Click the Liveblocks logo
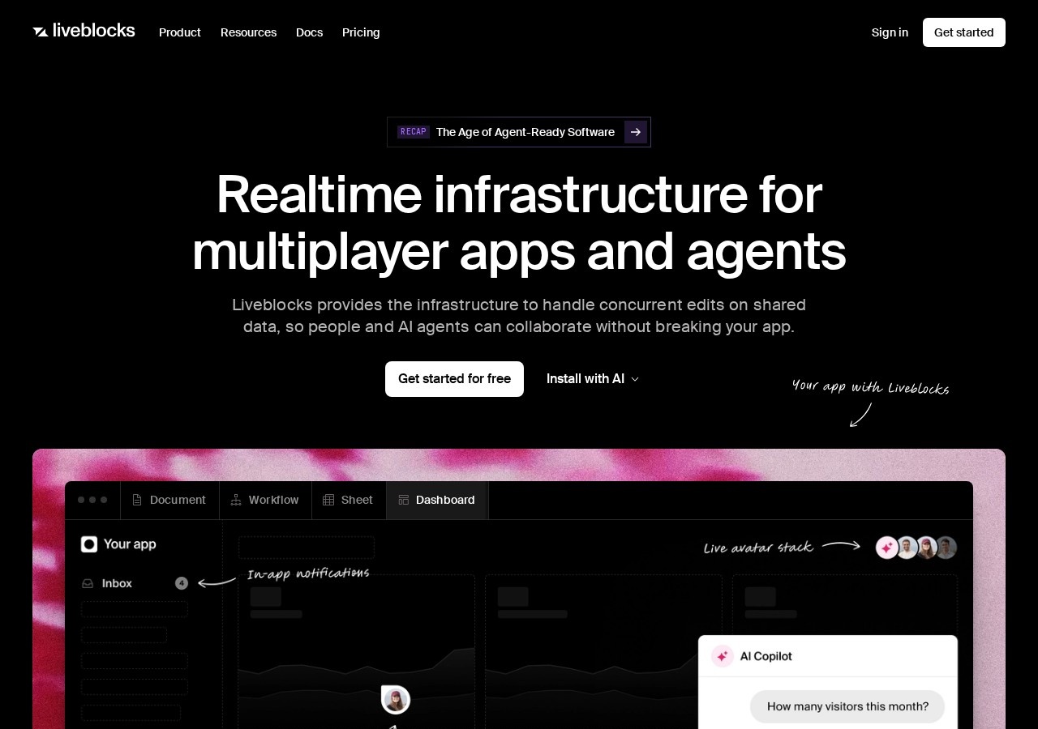 pyautogui.click(x=84, y=31)
